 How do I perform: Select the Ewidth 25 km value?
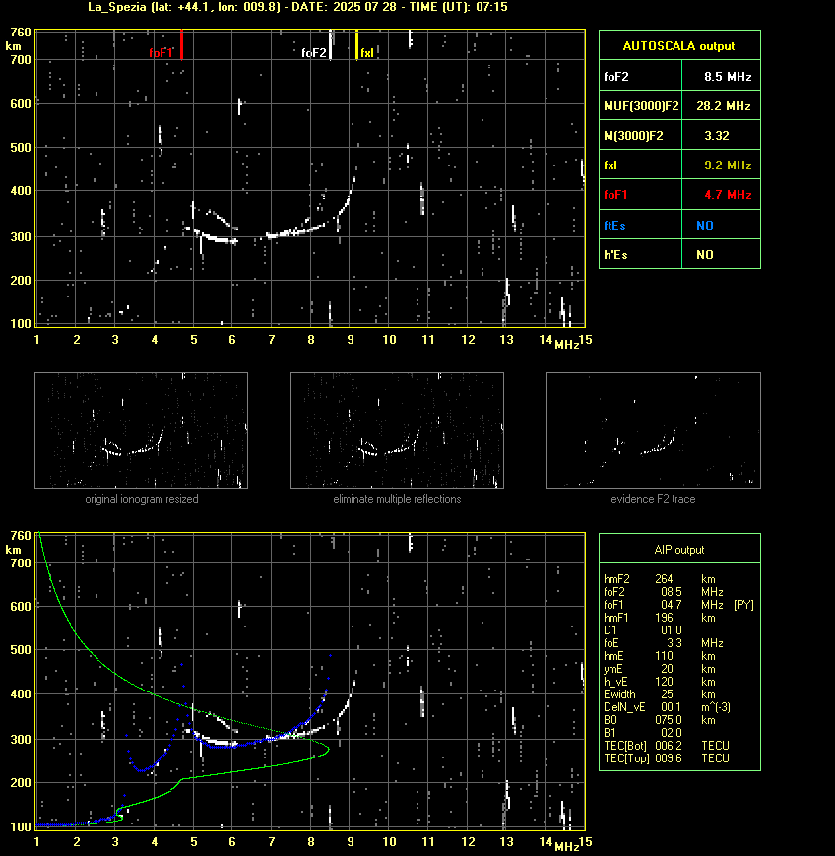(x=667, y=694)
